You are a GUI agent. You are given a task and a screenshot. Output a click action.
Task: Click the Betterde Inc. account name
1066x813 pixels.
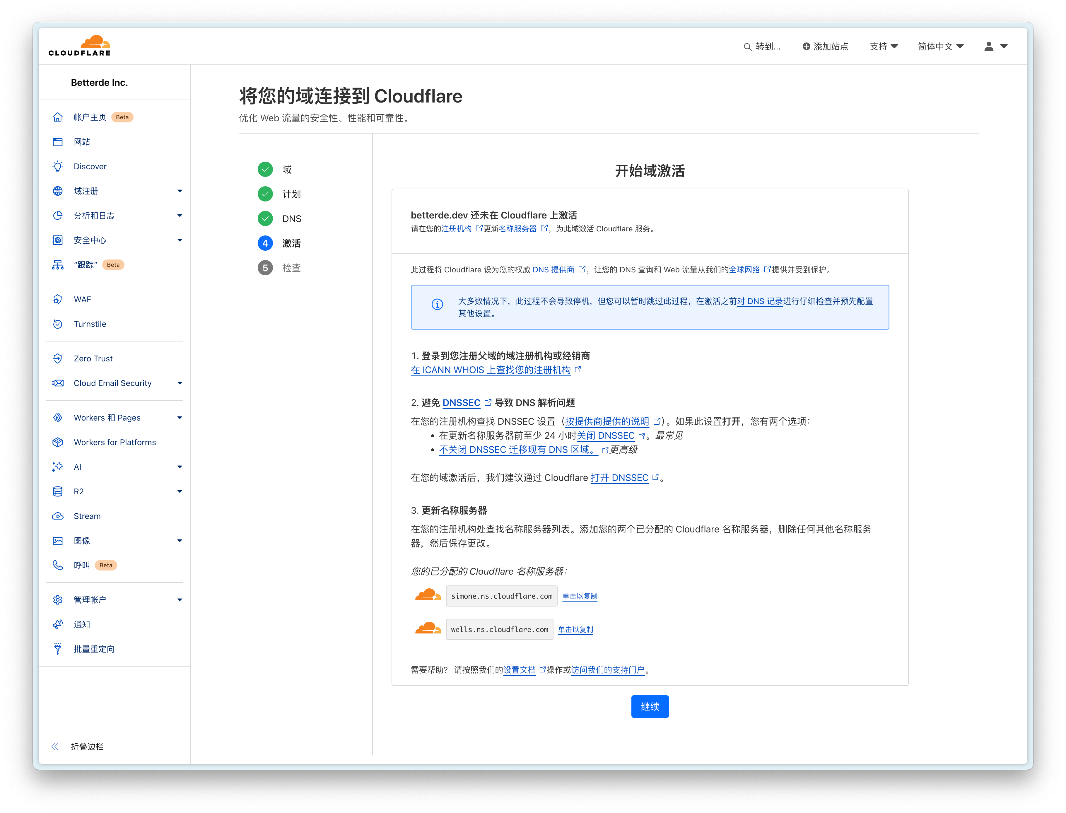99,83
